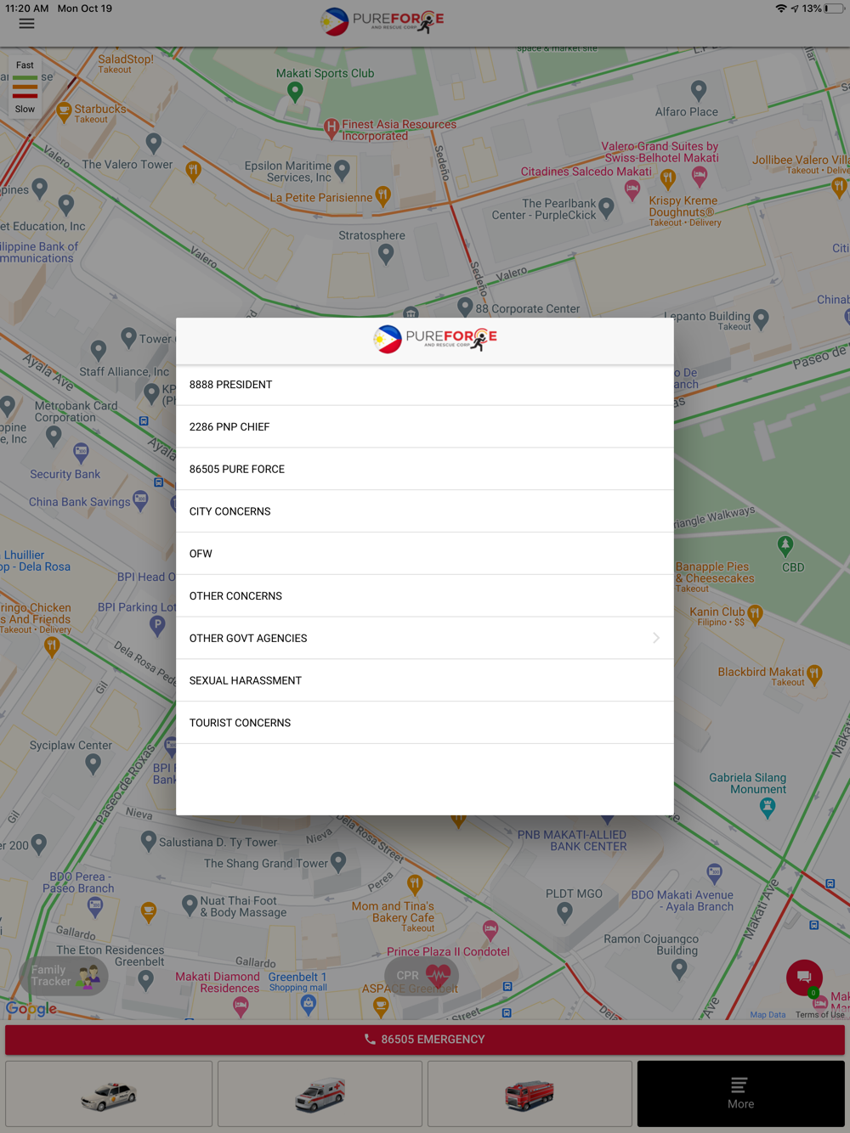Screen dimensions: 850x1133
Task: Expand chevron on Other Govt Agencies
Action: (x=656, y=638)
